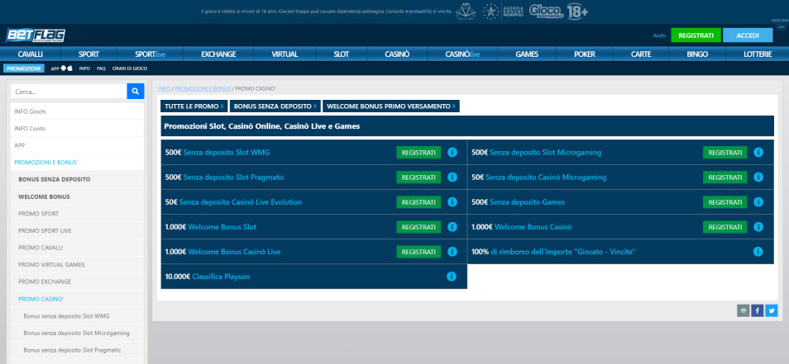Open info icon for Welcome Bonus Slot

pos(452,227)
